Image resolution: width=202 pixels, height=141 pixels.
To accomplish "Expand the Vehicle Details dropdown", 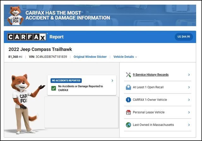I will [x=125, y=57].
